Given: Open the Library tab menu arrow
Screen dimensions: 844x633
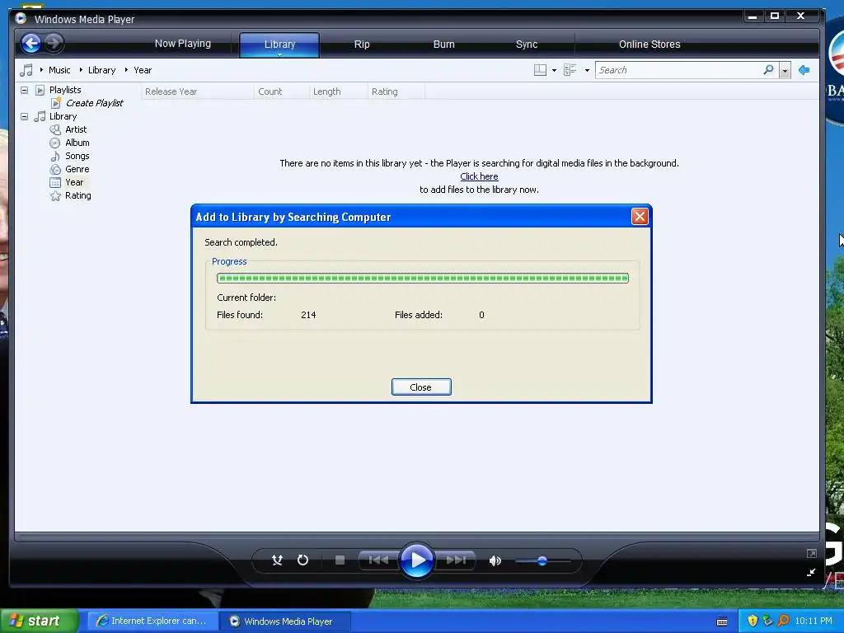Looking at the screenshot, I should tap(279, 54).
